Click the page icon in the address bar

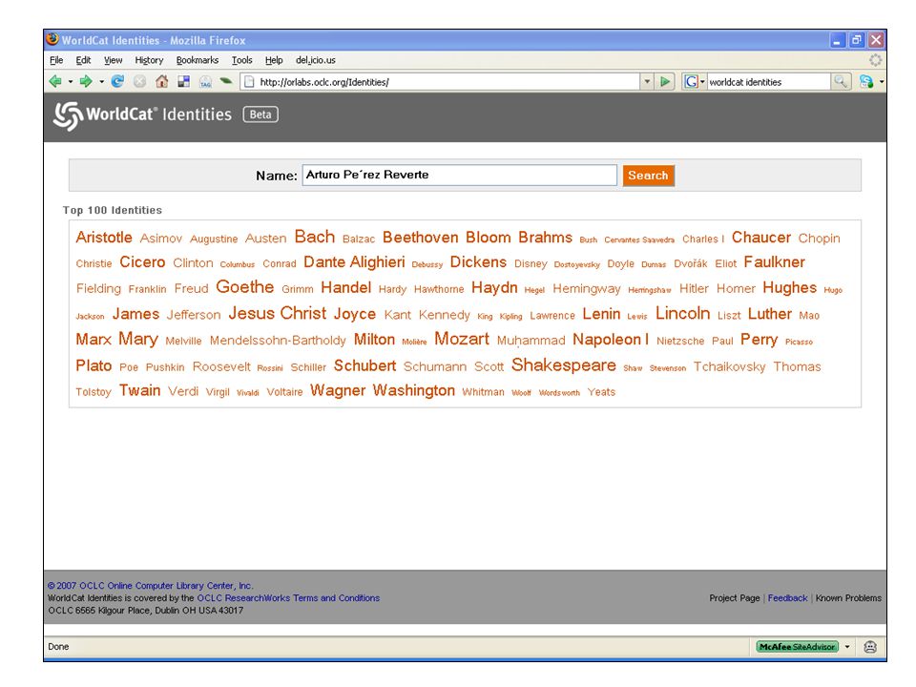tap(249, 82)
